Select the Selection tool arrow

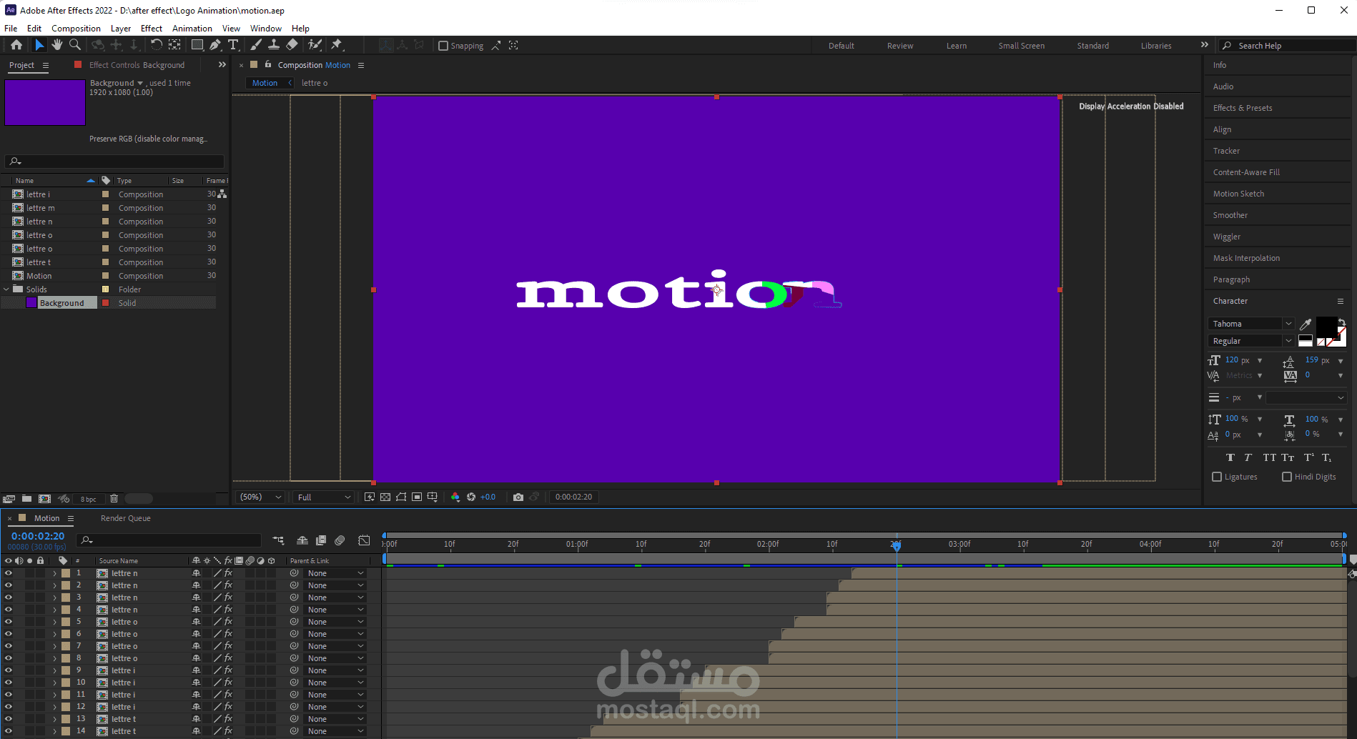coord(39,45)
